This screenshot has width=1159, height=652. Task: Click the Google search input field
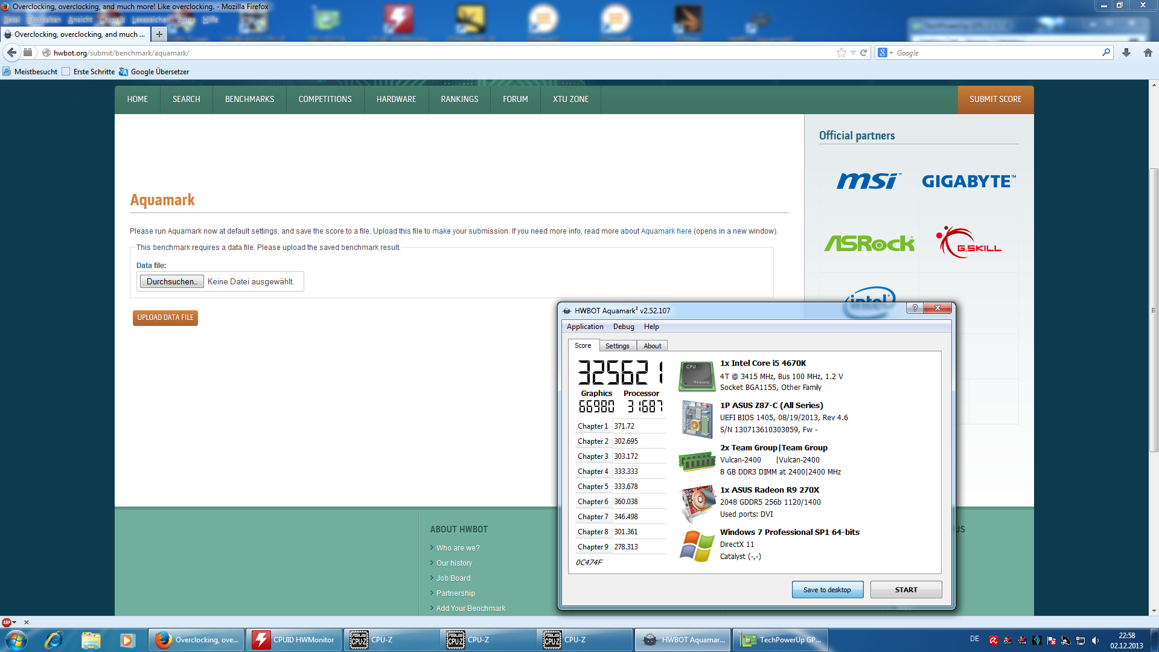point(996,53)
